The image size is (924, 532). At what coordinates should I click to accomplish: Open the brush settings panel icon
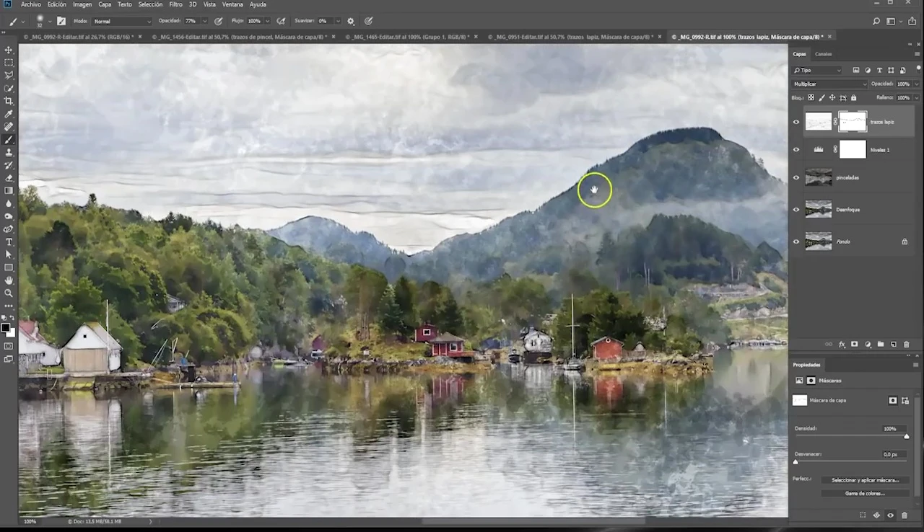coord(61,21)
